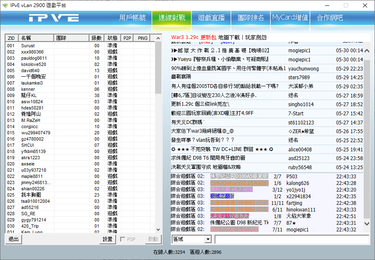The width and height of the screenshot is (375, 260).
Task: Open settings with the 設置 button
Action: (x=108, y=239)
